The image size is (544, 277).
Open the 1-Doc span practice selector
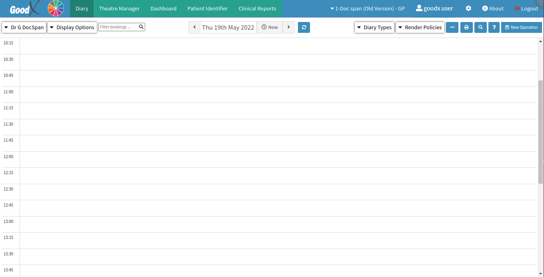pos(368,8)
